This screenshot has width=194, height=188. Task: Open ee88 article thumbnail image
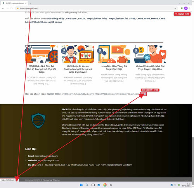pyautogui.click(x=150, y=54)
